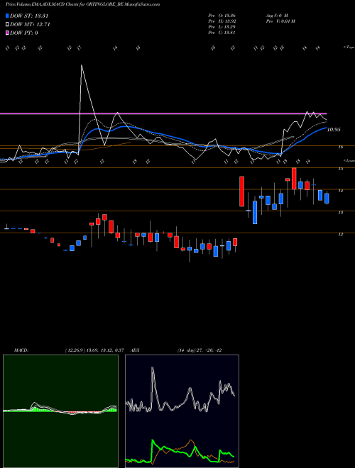
Task: Click the 'Pre V: 0.01 M' value
Action: (x=280, y=21)
